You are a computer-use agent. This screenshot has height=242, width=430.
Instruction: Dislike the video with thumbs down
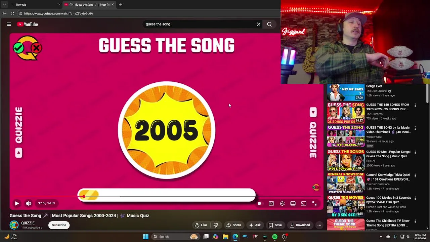tap(216, 225)
